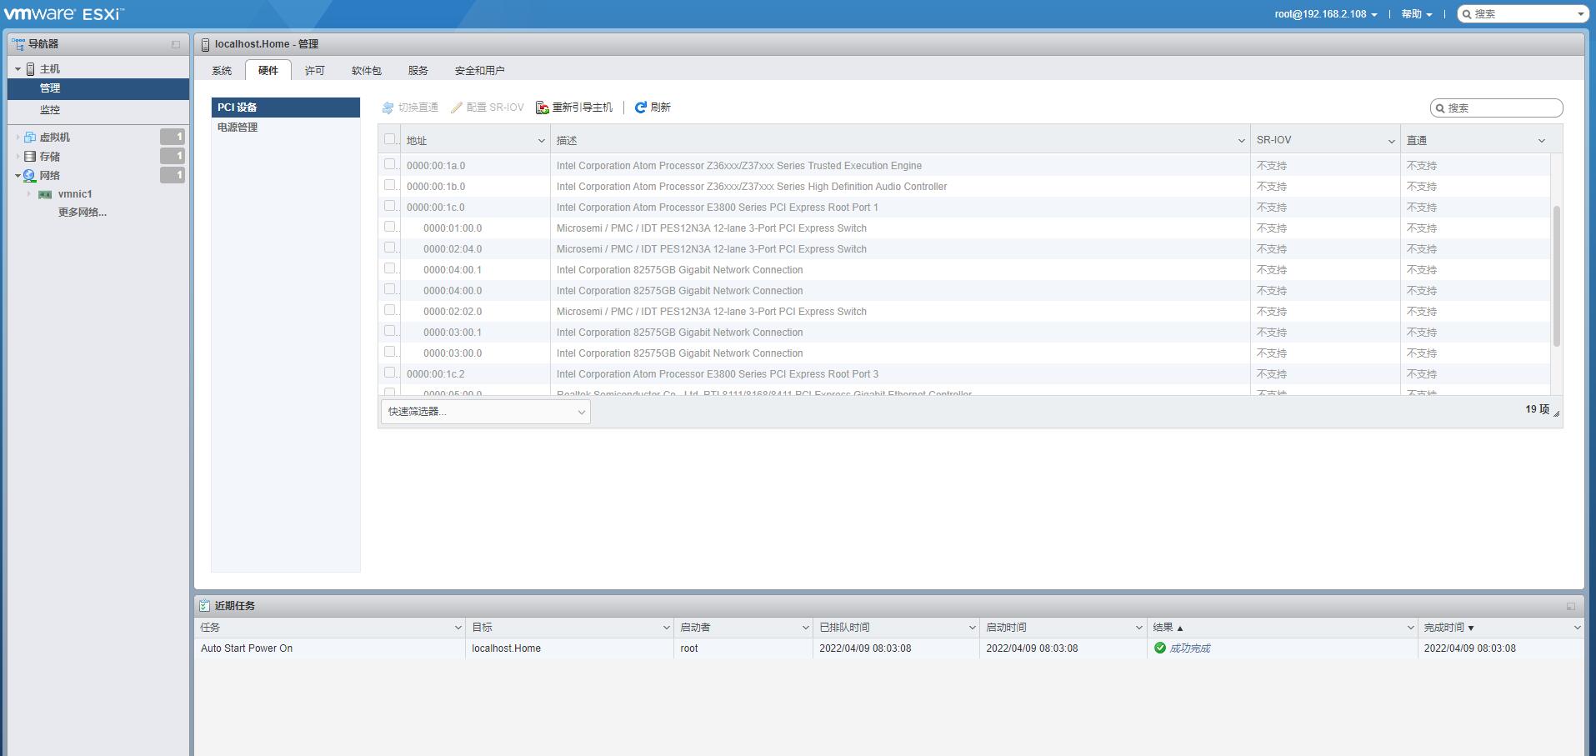This screenshot has width=1596, height=756.
Task: Click the Virtual Machines icon in the navigator
Action: [30, 137]
